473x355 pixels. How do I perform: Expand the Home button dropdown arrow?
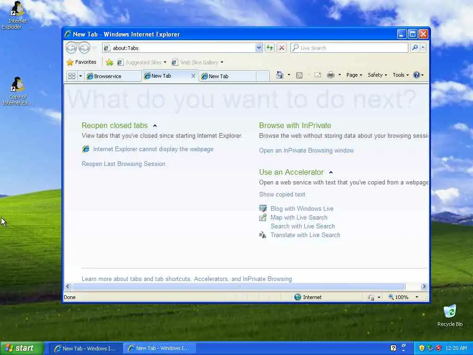tap(289, 75)
